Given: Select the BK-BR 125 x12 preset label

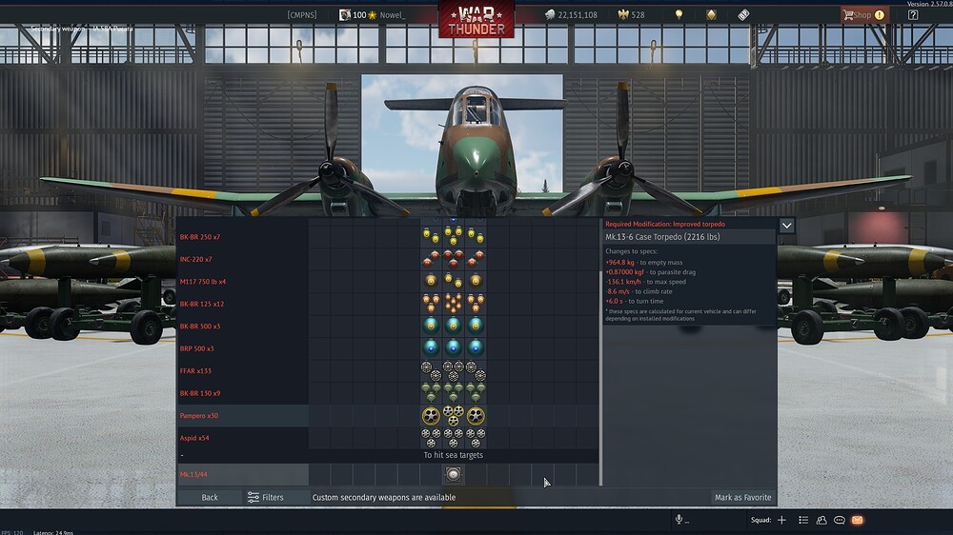Looking at the screenshot, I should 202,305.
